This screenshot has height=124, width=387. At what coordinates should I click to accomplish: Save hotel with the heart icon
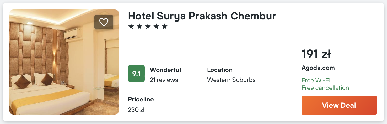(x=104, y=22)
